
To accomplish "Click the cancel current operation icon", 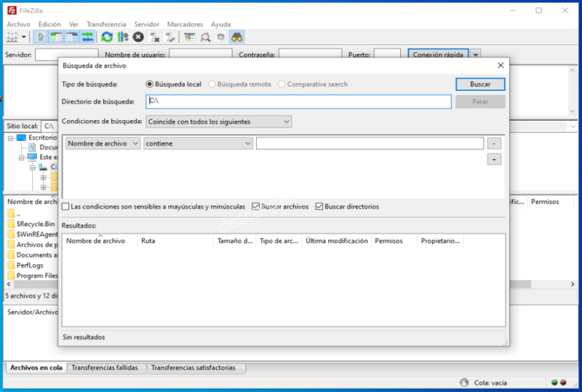I will (138, 37).
